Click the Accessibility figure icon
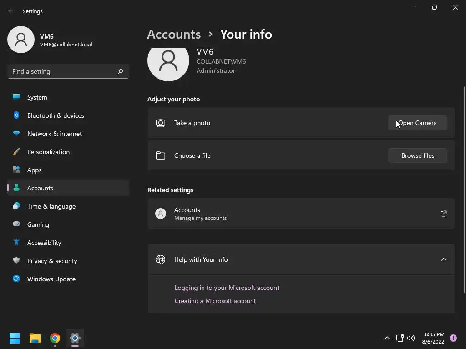Image resolution: width=466 pixels, height=349 pixels. click(x=16, y=243)
